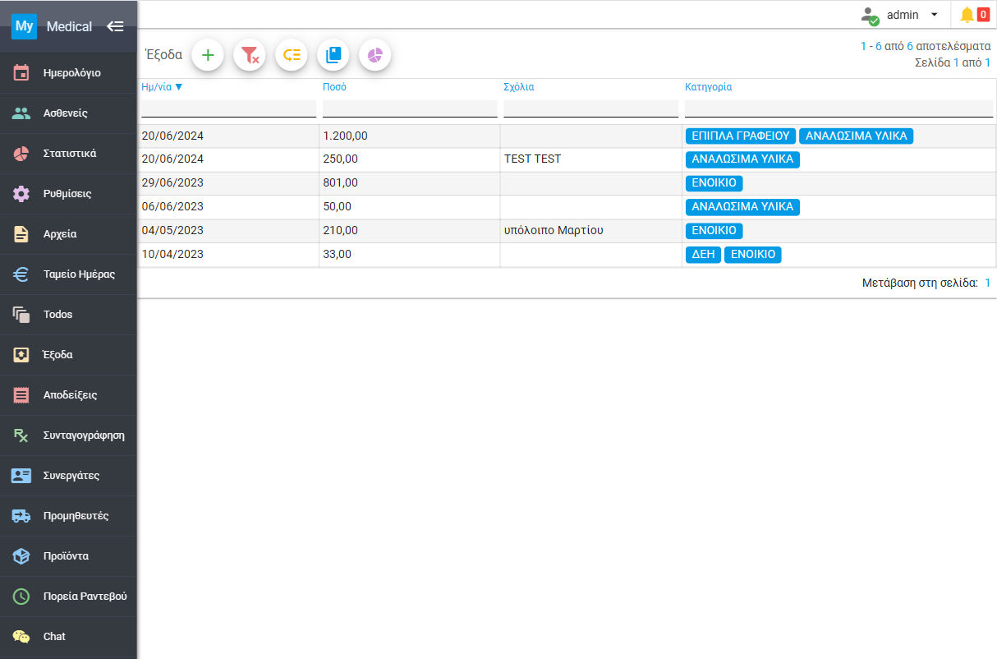The image size is (997, 659).
Task: Click the Ημ/νία filter input field
Action: tap(228, 108)
